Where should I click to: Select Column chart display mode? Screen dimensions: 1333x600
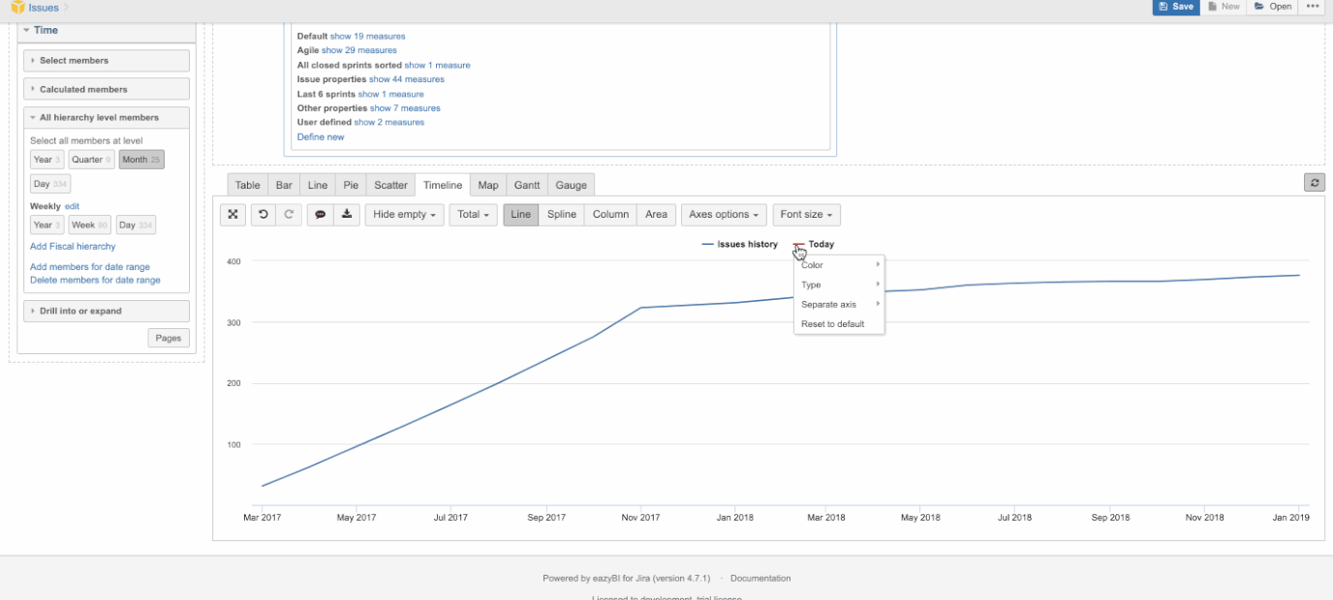click(610, 214)
